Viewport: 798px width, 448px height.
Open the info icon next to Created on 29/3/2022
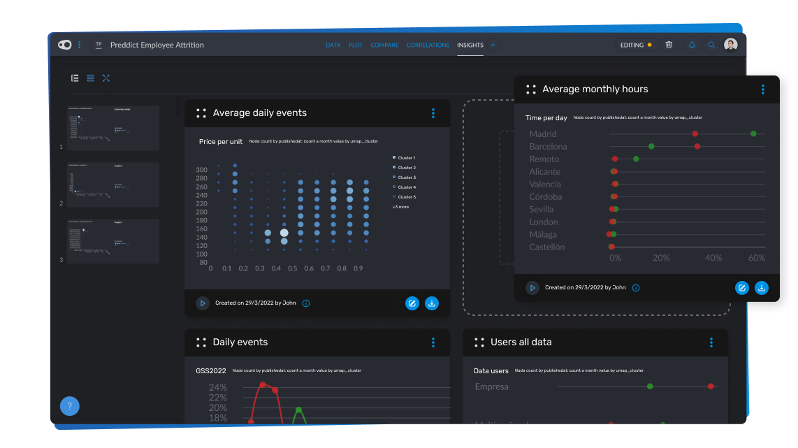click(306, 303)
